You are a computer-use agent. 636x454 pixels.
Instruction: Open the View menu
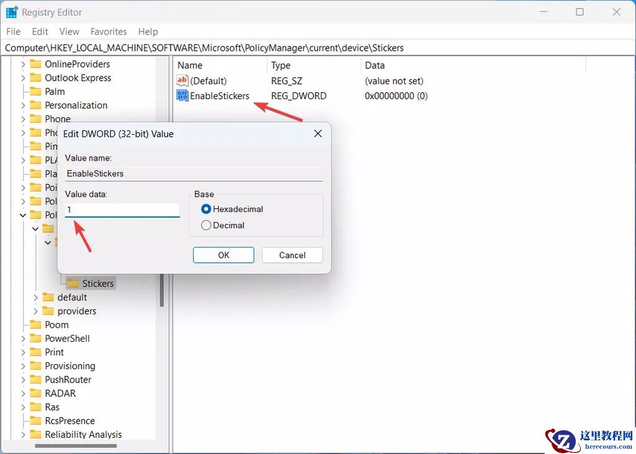point(70,32)
